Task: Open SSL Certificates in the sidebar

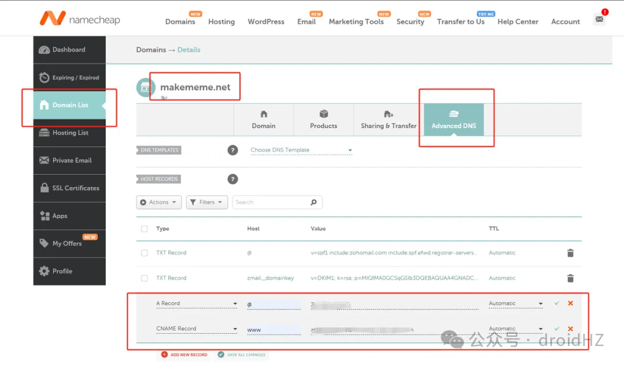Action: [69, 188]
